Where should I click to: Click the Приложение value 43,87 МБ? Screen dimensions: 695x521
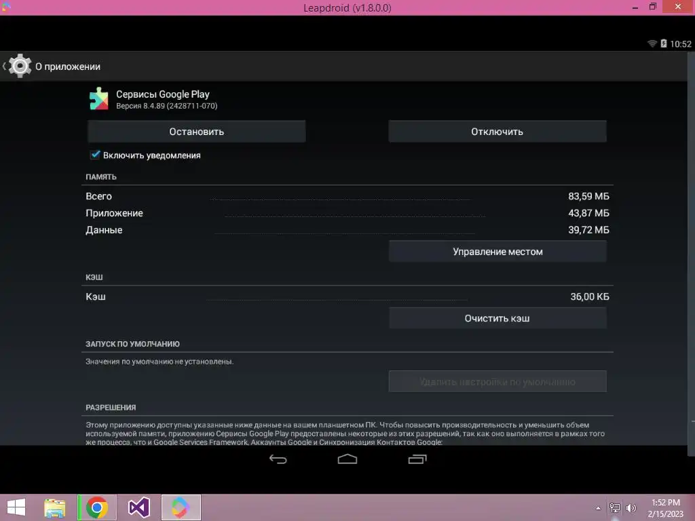click(x=588, y=212)
